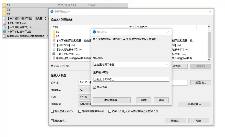225x137 pixels.
Task: Click 【永久地址发布页】.txt icon in explorer
Action: (4, 27)
